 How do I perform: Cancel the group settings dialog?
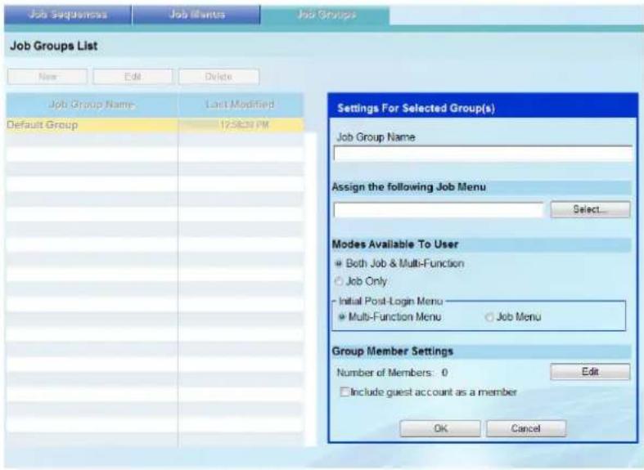(526, 428)
